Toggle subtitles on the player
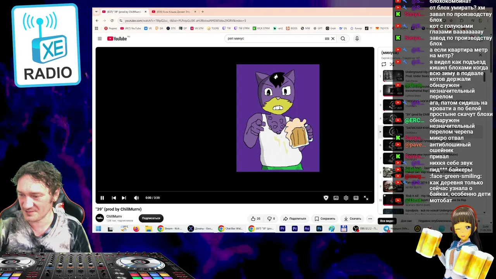Screen dimensions: 496x279 tap(336, 198)
